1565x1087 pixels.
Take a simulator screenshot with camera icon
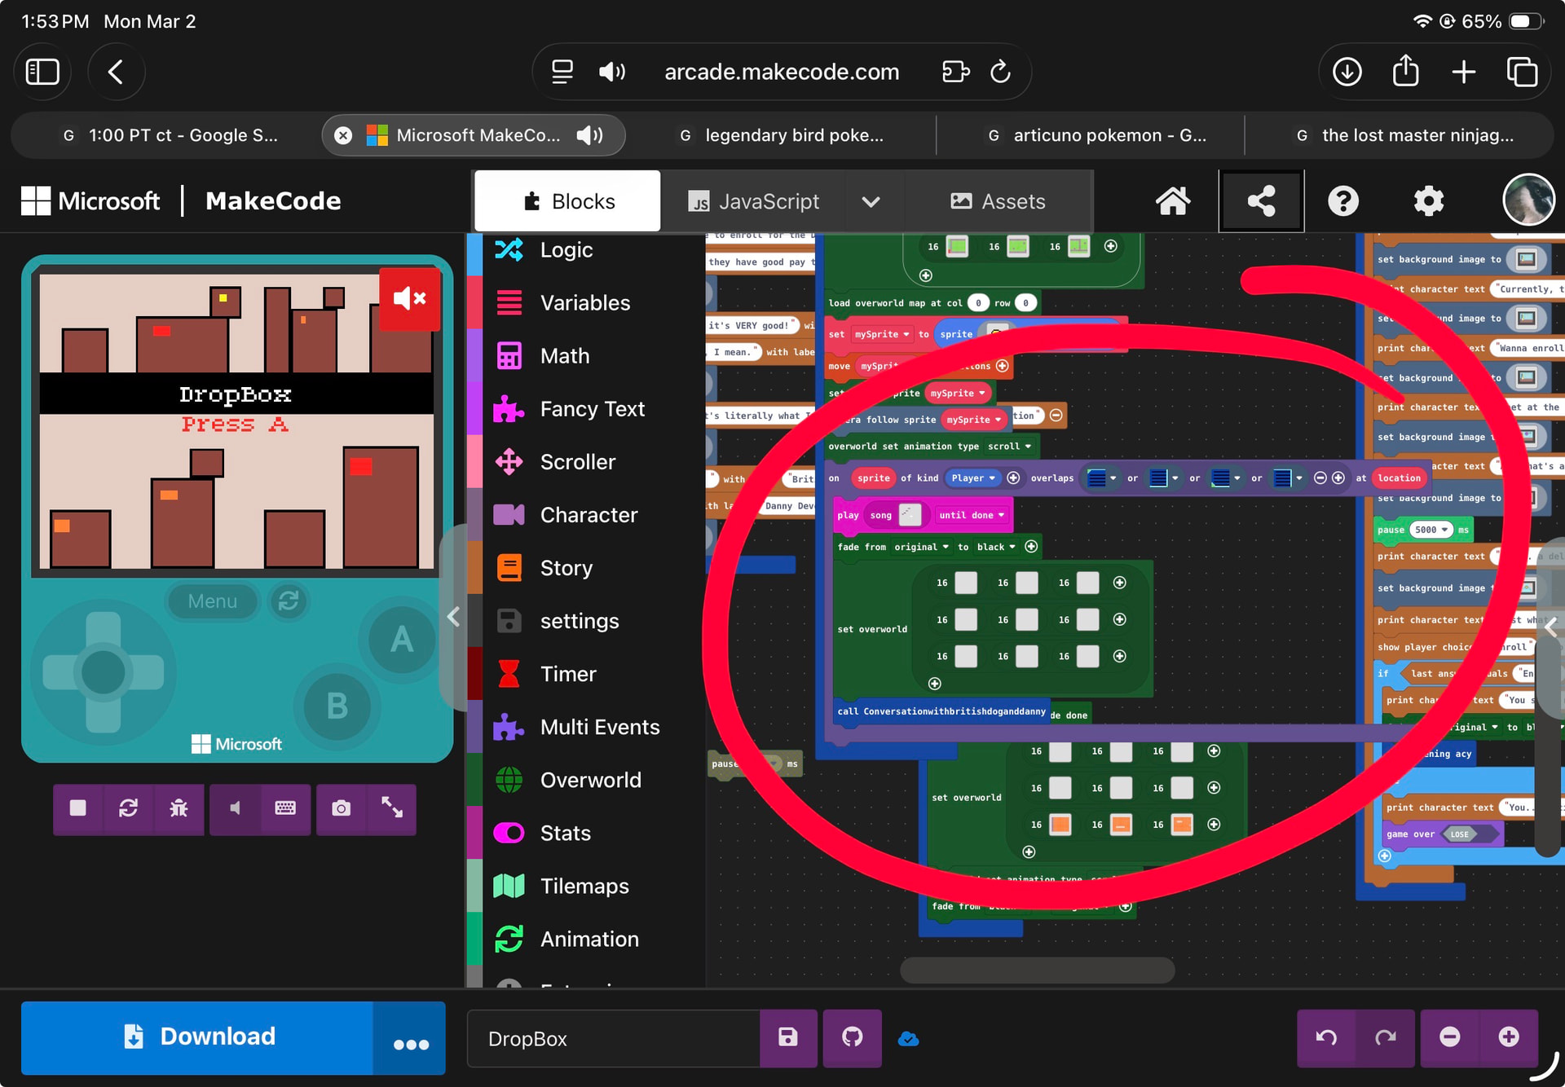(x=342, y=808)
